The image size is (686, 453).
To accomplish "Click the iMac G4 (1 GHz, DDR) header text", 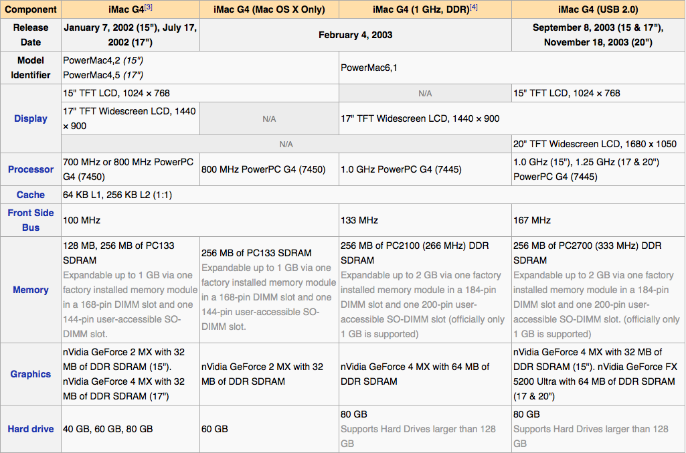I will click(x=420, y=9).
